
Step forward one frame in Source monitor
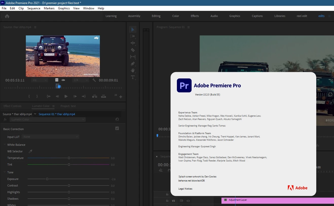[x=75, y=96]
